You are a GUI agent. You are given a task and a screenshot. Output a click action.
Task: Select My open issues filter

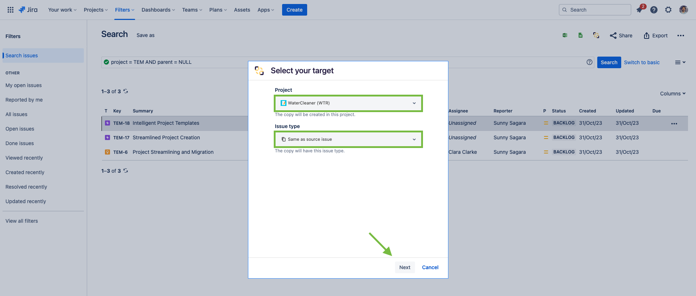click(24, 85)
